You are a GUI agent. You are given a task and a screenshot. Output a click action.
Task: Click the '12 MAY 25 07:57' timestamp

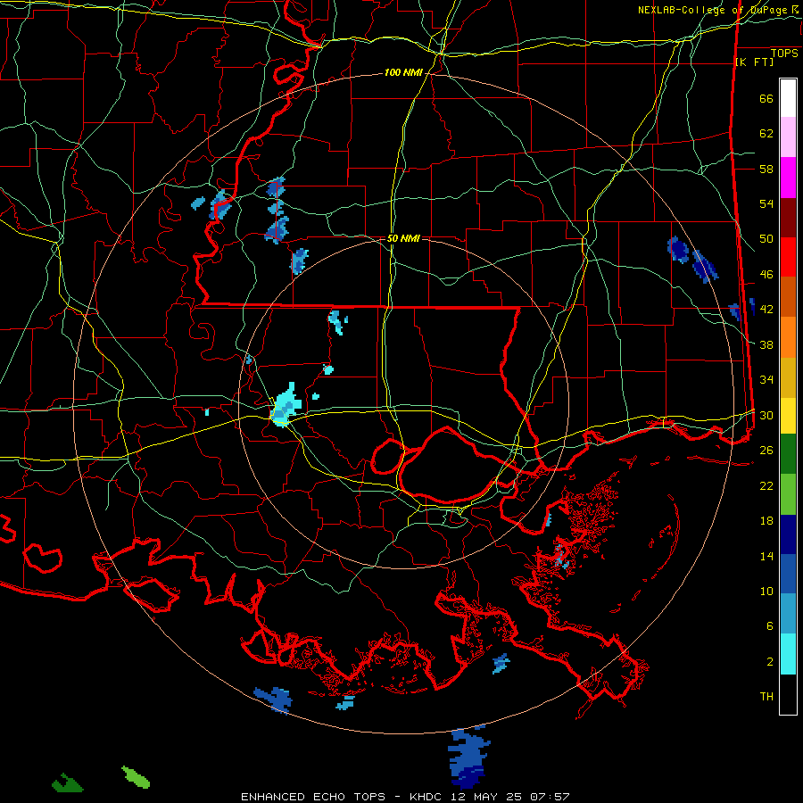point(510,797)
